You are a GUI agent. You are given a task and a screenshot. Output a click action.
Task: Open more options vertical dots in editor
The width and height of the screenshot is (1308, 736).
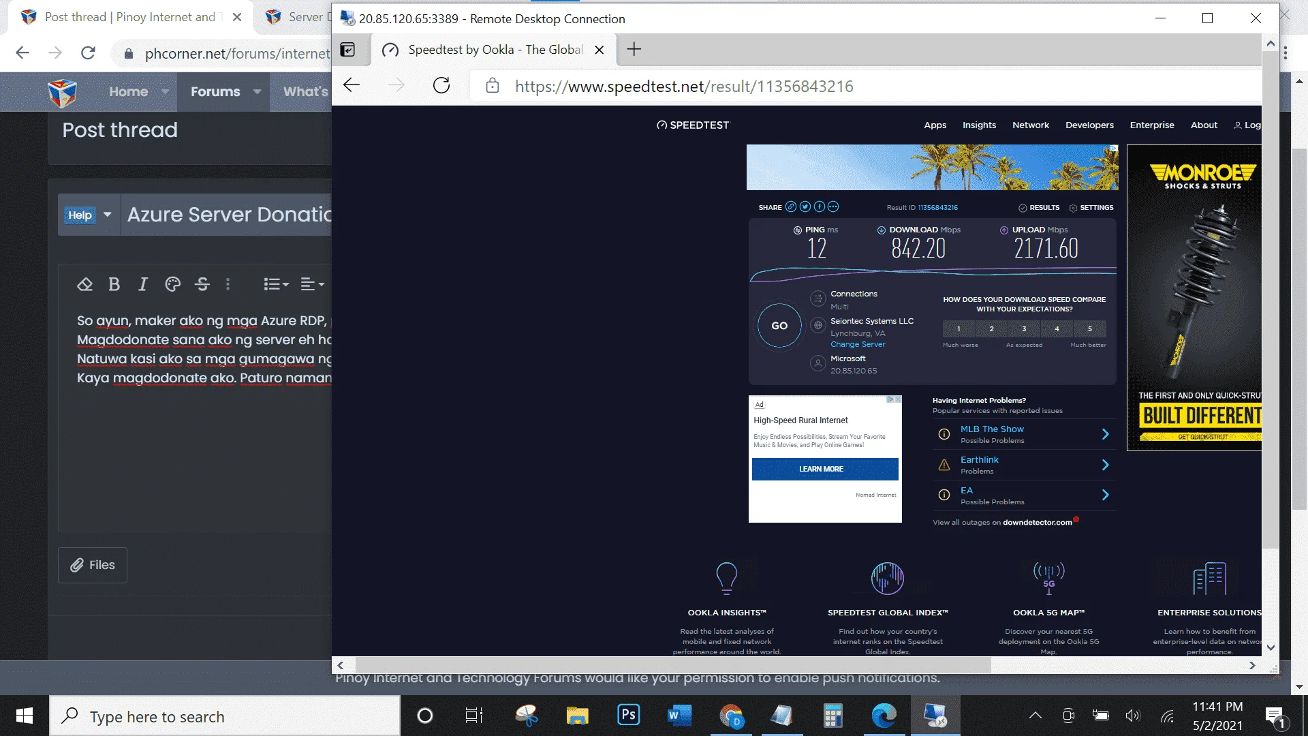[x=228, y=284]
